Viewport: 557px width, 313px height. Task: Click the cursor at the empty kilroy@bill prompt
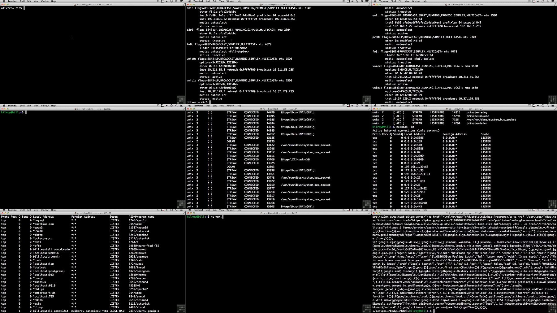(26, 112)
